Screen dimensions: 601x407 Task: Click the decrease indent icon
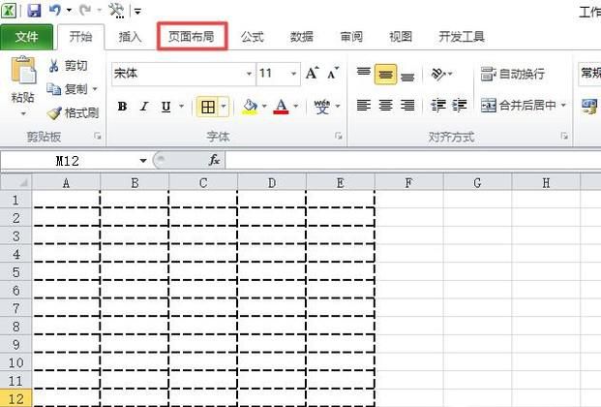tap(437, 105)
